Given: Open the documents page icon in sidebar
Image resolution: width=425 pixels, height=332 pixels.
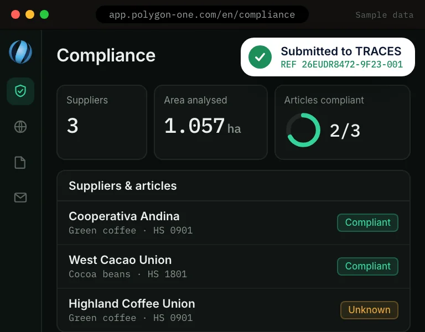Looking at the screenshot, I should point(20,163).
